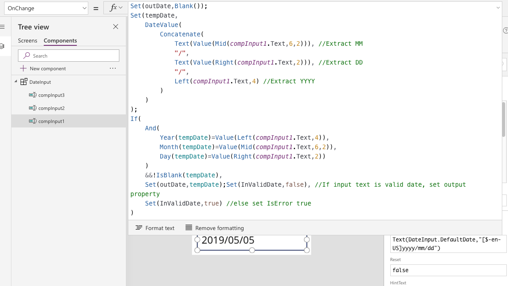Open the ellipsis options next to New component
This screenshot has height=286, width=508.
[x=113, y=68]
